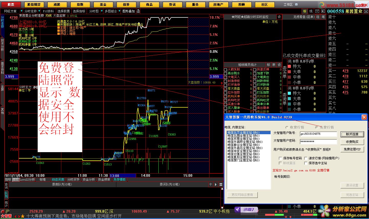The width and height of the screenshot is (369, 219).
Task: Click the red window icon left of 沪 in the status bar
Action: (x=2, y=211)
